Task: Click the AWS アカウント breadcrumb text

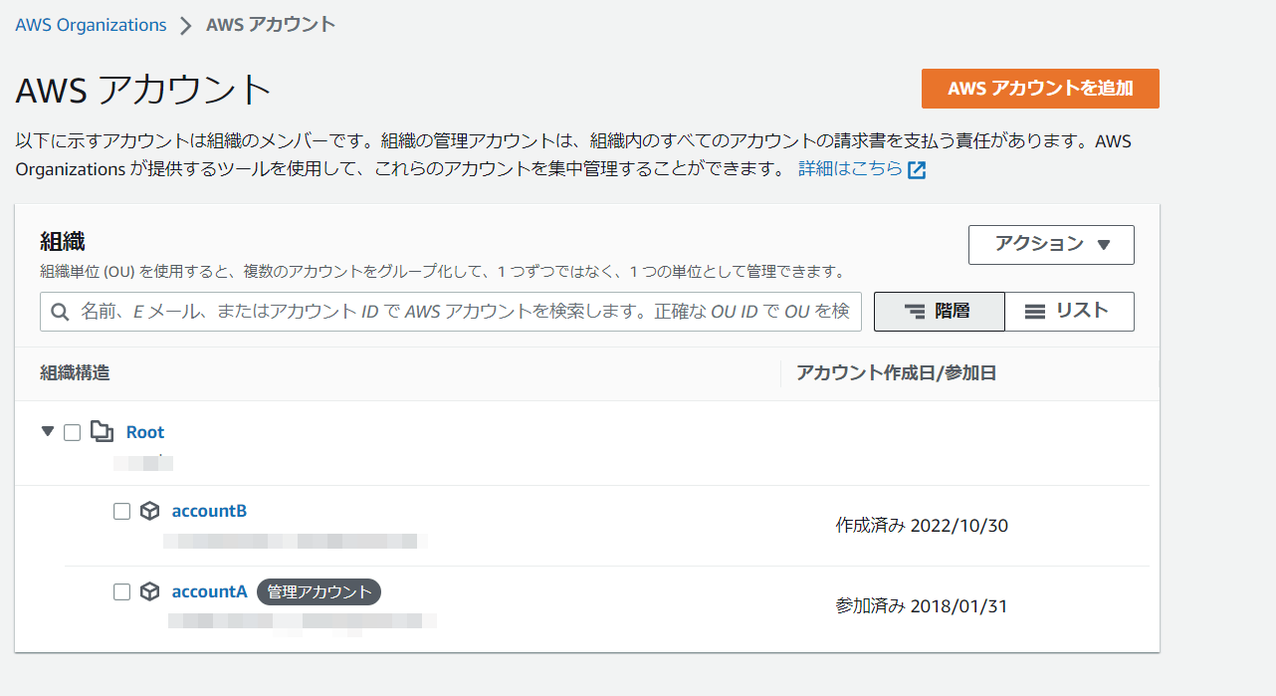Action: pyautogui.click(x=271, y=25)
